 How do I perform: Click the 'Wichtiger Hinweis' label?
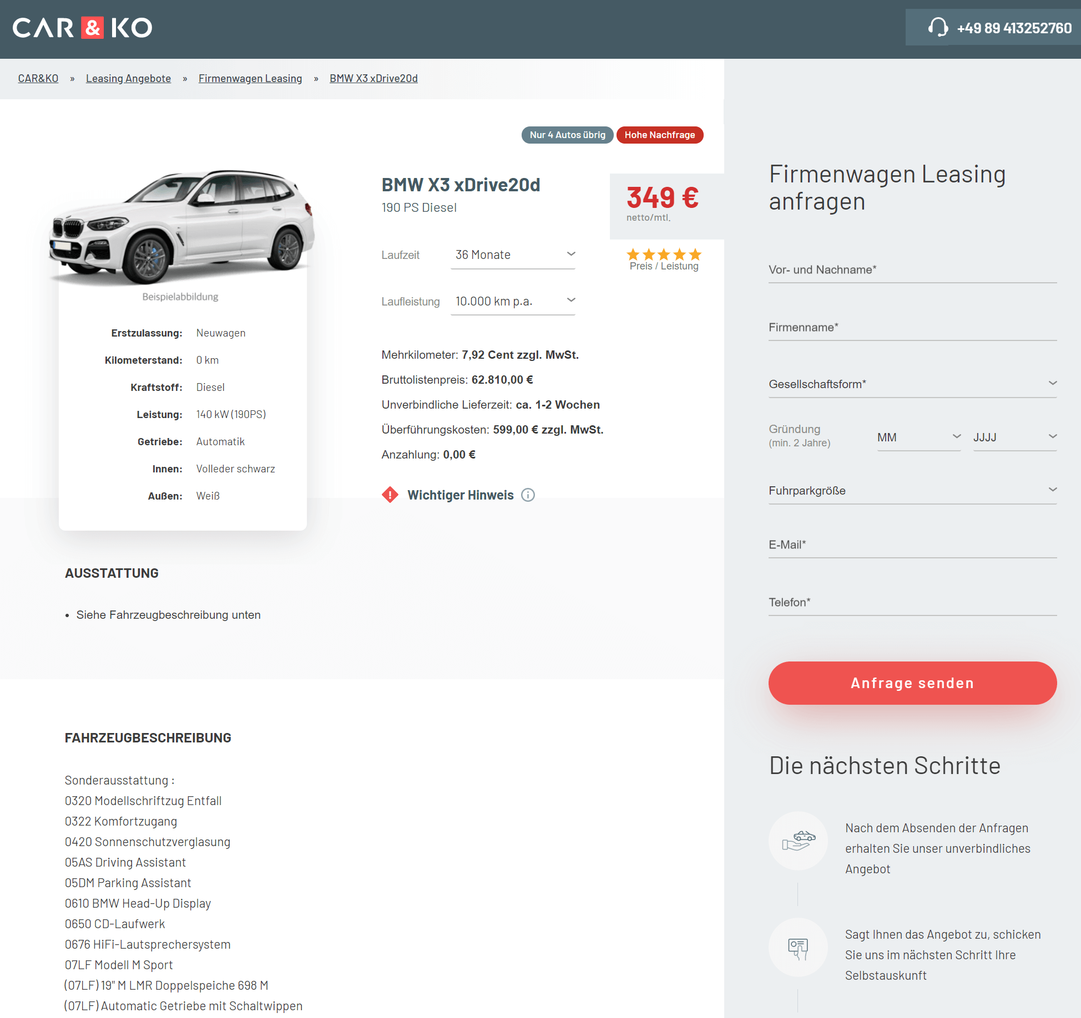tap(461, 495)
